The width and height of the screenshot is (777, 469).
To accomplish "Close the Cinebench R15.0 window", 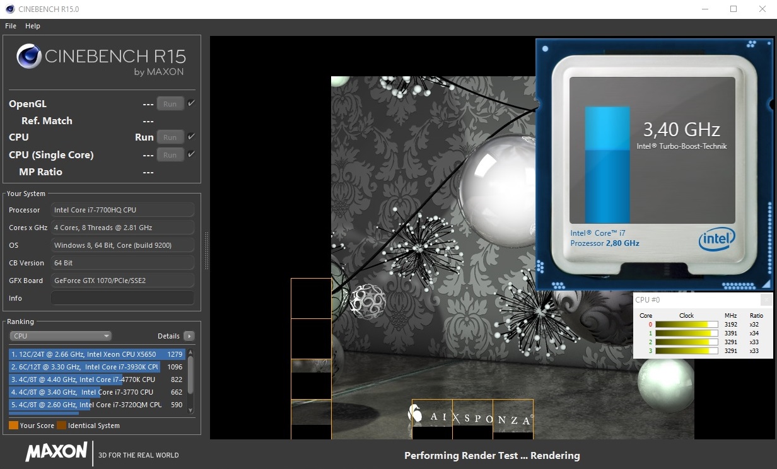I will [762, 9].
